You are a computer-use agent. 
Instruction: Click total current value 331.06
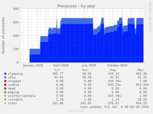[x=58, y=103]
